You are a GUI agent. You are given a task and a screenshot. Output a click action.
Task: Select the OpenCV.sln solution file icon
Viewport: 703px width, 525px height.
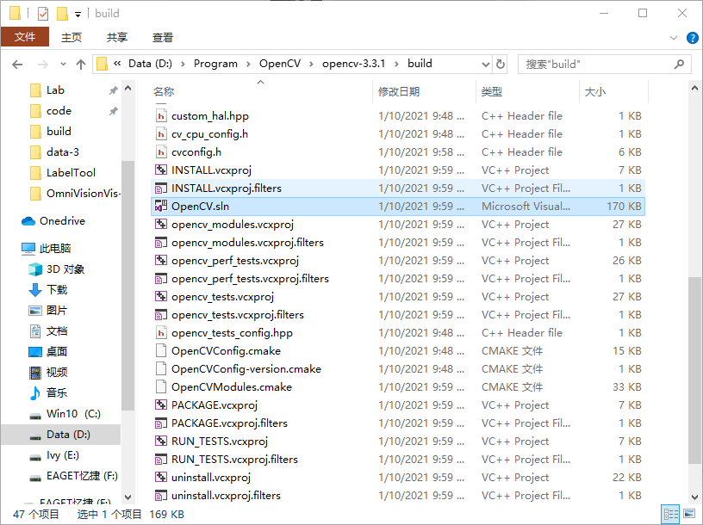[160, 206]
